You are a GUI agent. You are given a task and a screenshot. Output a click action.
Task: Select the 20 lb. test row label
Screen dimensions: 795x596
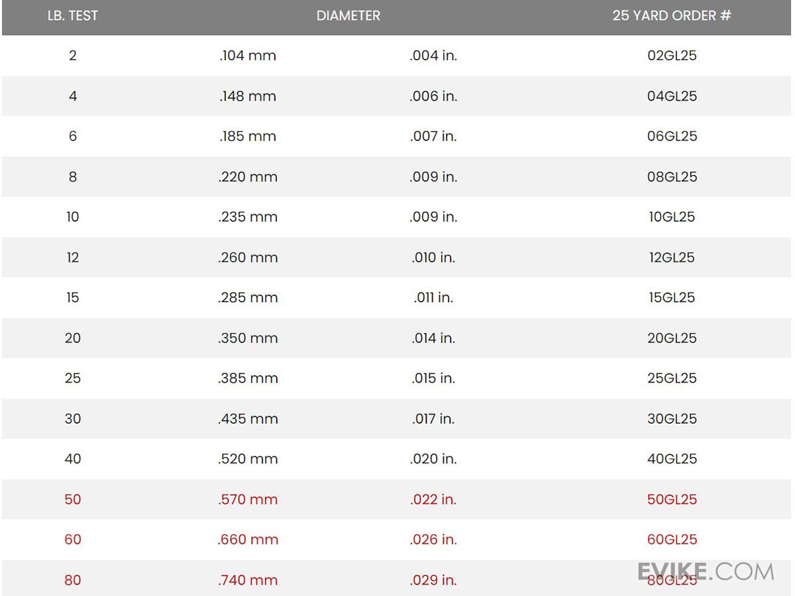coord(73,338)
